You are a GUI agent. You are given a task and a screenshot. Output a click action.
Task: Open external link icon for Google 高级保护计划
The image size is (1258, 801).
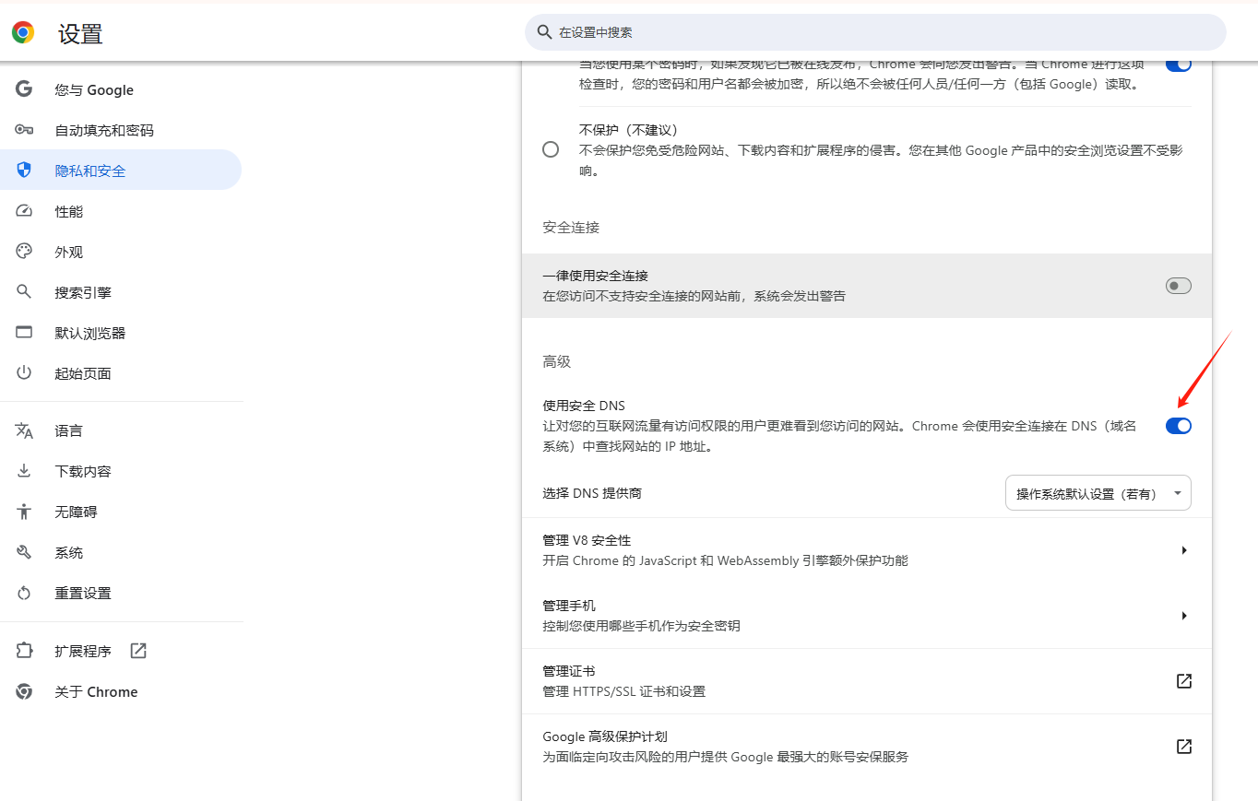tap(1184, 747)
